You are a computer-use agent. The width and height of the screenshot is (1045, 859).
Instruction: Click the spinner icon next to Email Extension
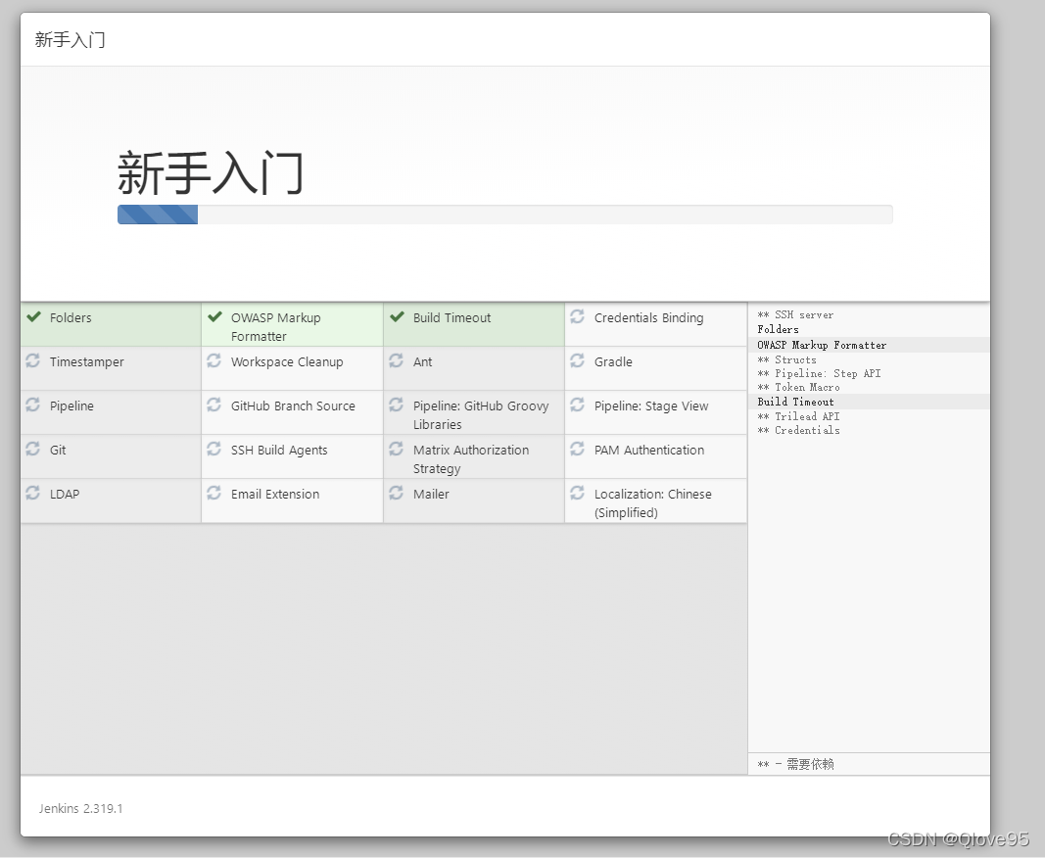[x=214, y=494]
